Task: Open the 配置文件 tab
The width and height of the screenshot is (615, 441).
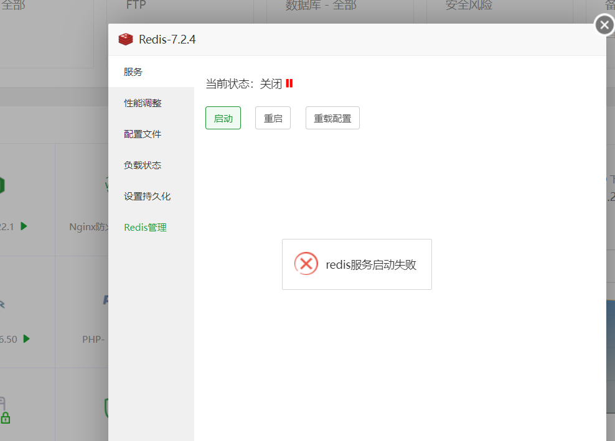Action: [143, 134]
